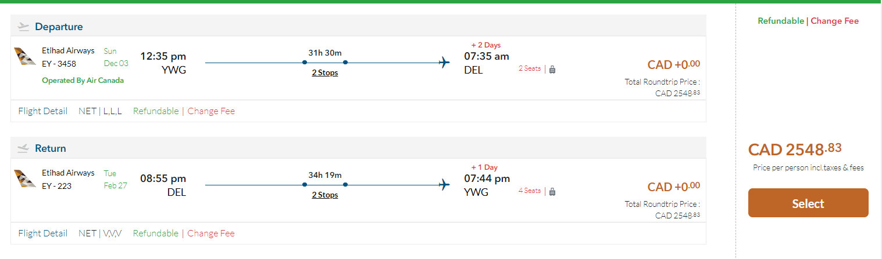Click the first stop dot on the departure route

305,62
